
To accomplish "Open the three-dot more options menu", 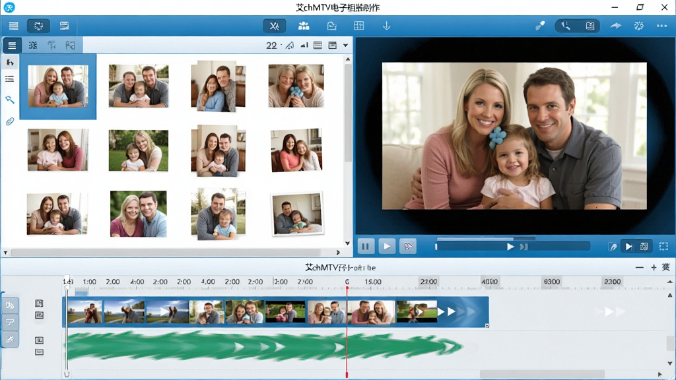I will pos(661,26).
